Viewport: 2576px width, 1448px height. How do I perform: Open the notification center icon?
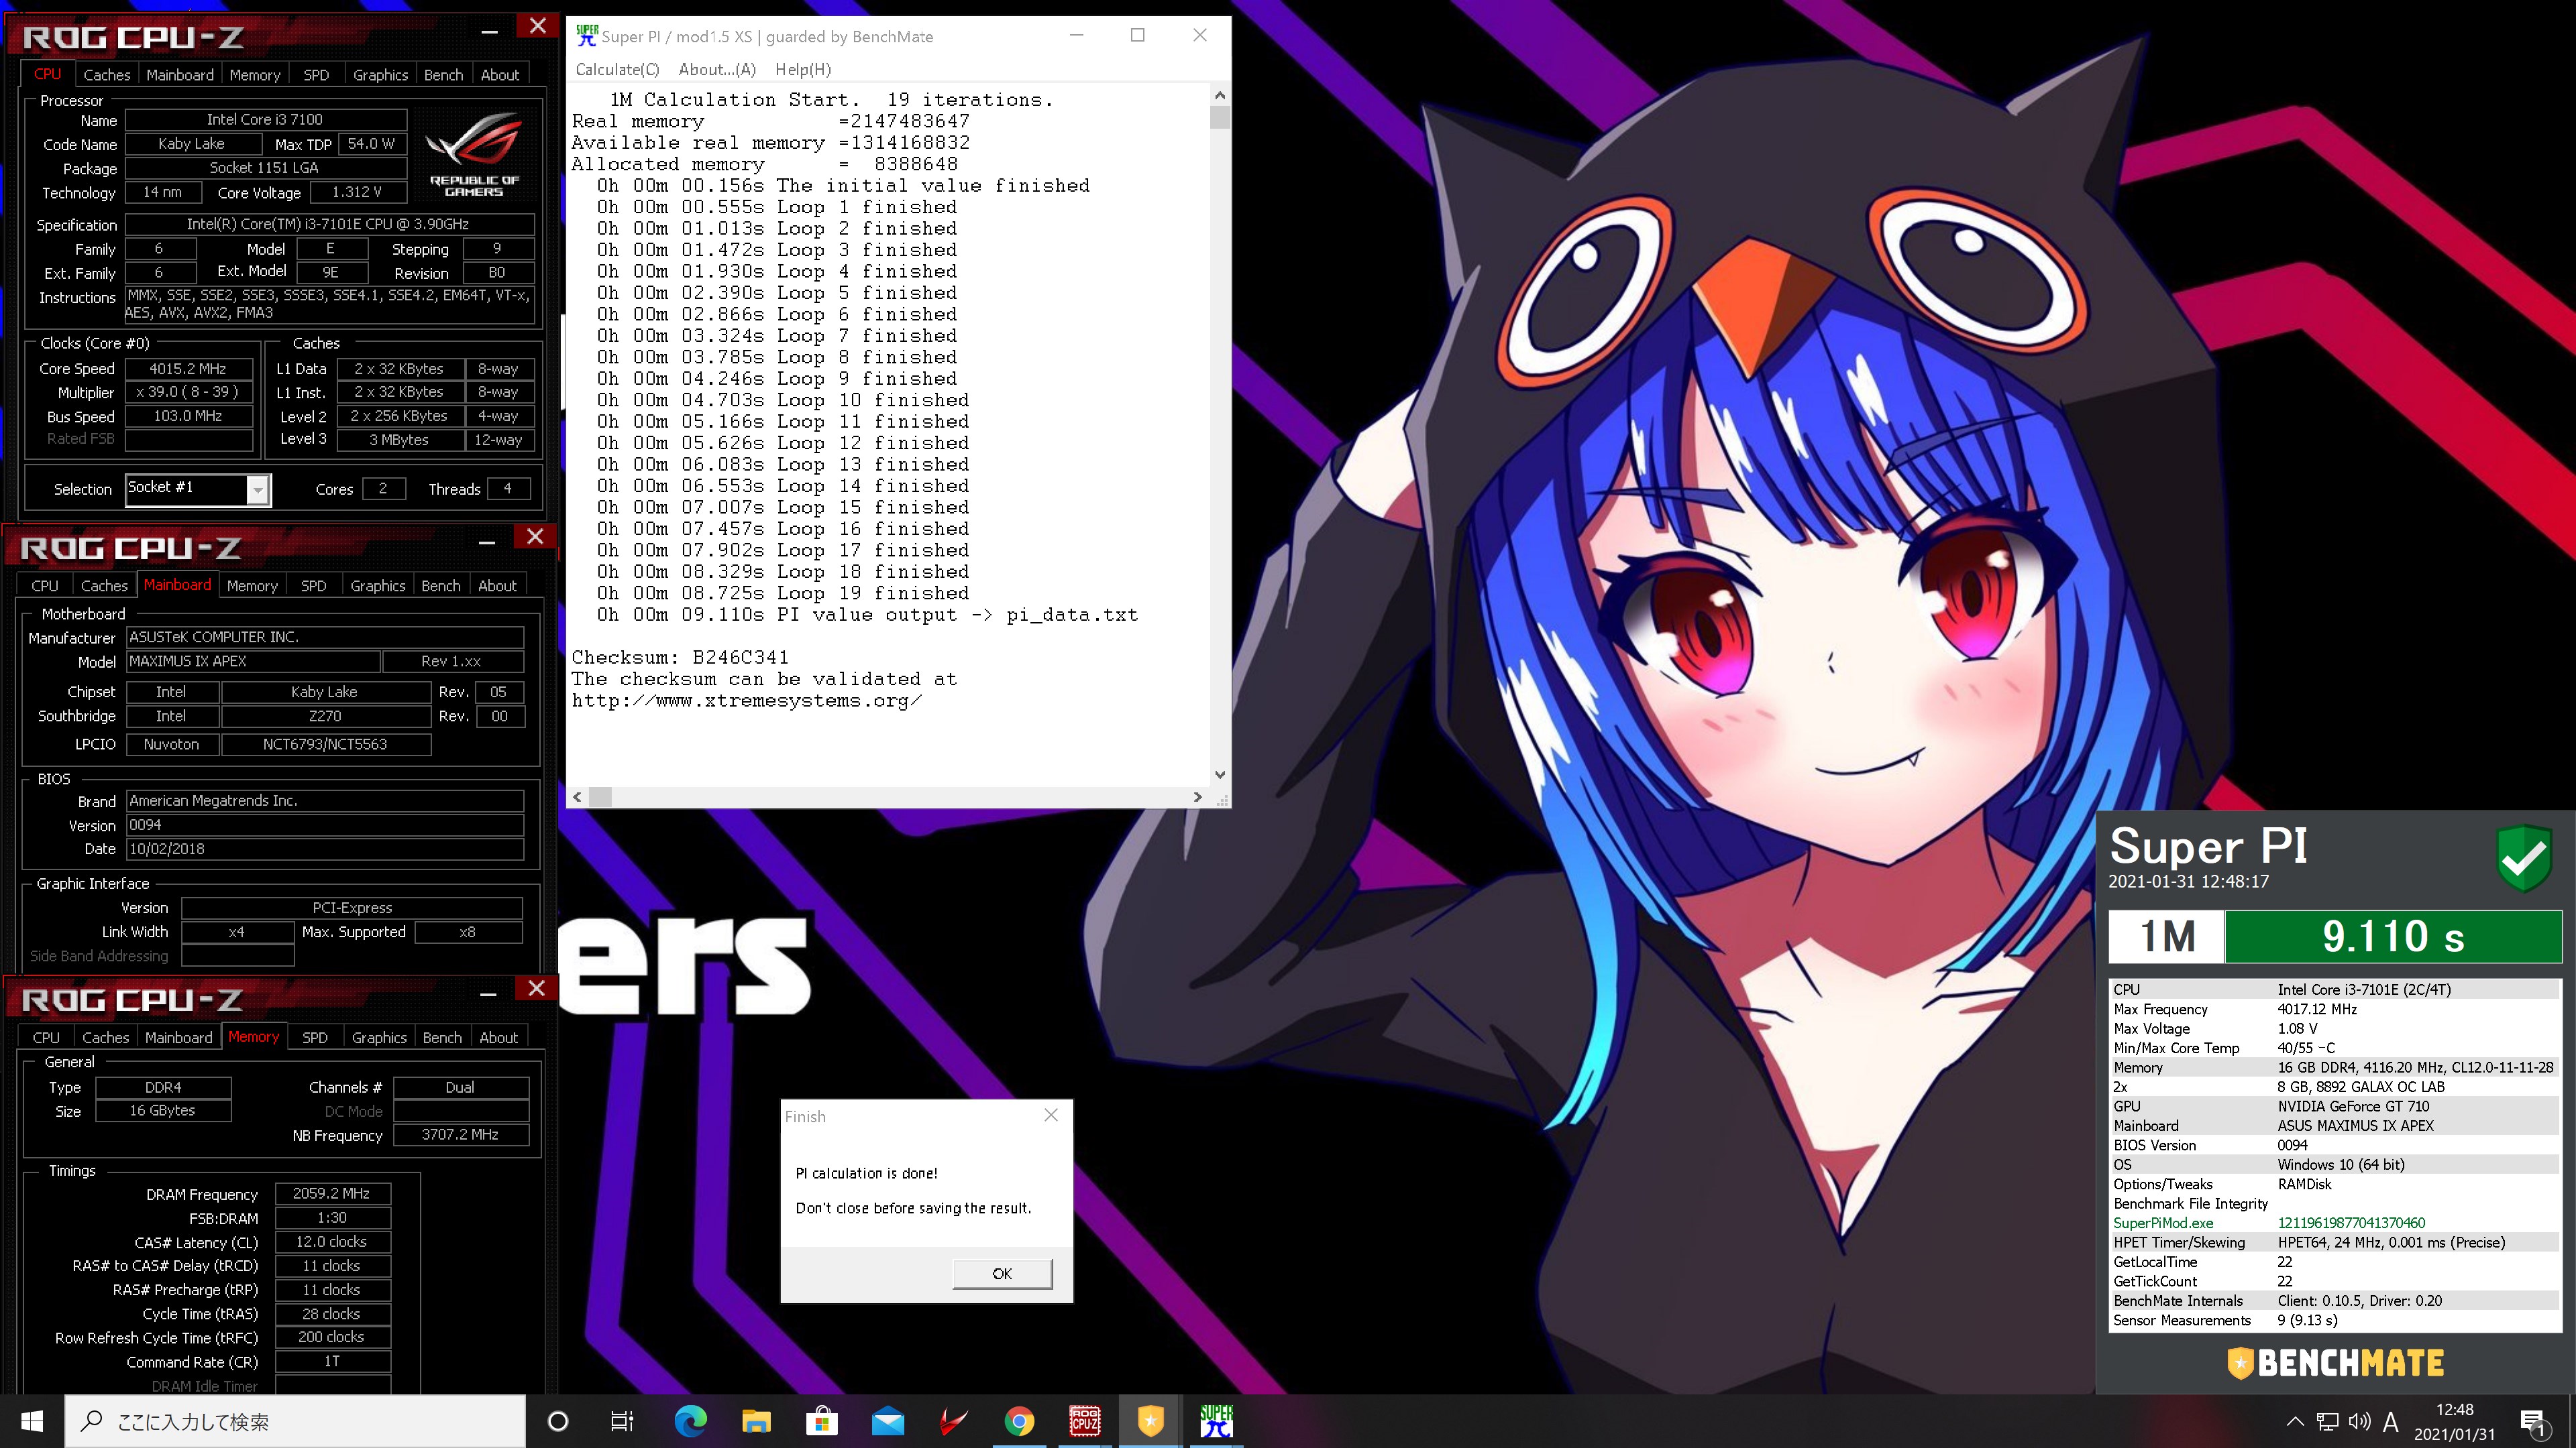click(x=2533, y=1422)
